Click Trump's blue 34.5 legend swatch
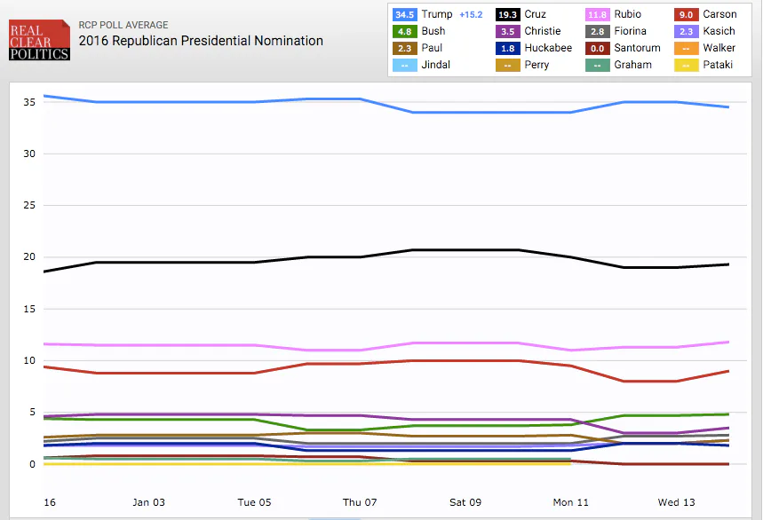The image size is (763, 520). point(404,14)
